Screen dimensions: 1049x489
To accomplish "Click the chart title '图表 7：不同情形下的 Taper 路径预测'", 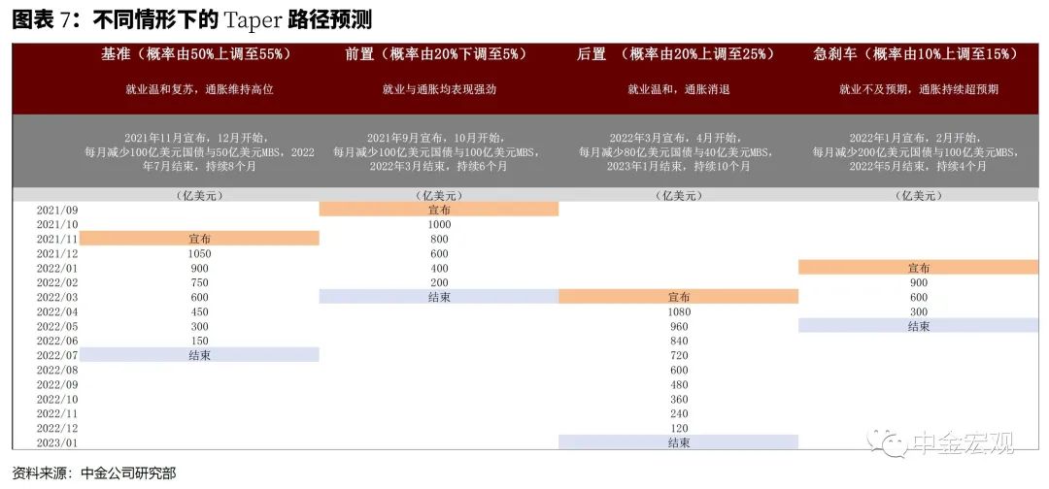I will point(192,20).
